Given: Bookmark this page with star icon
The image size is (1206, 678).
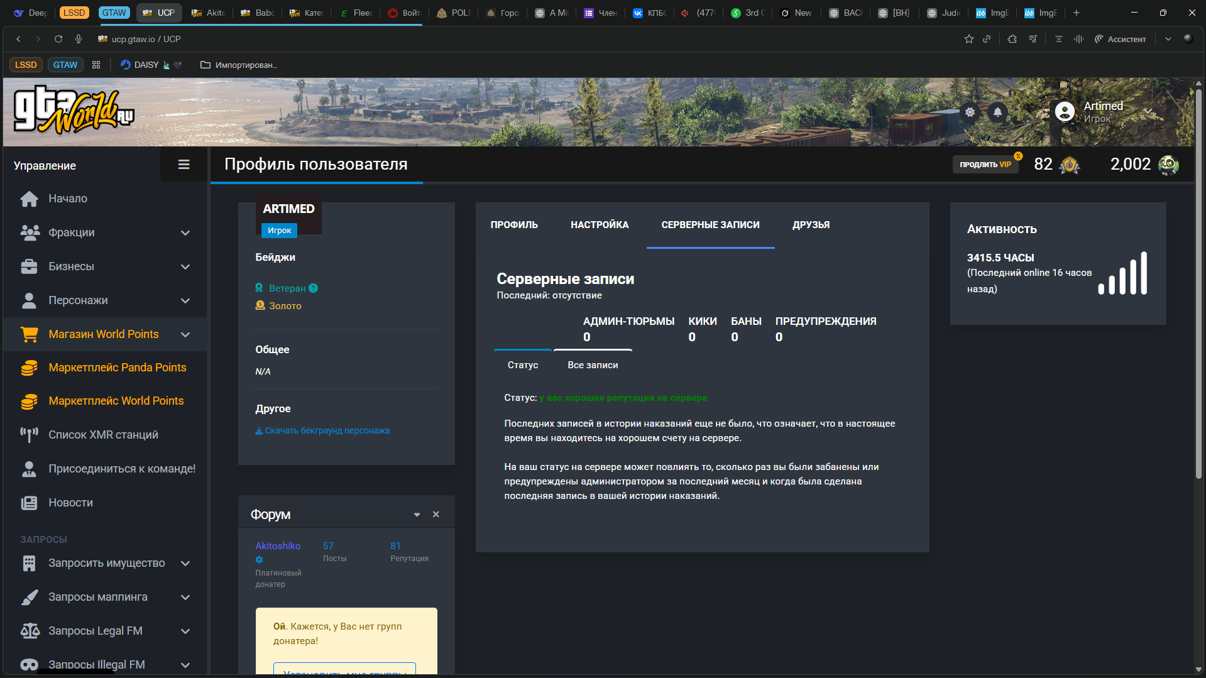Looking at the screenshot, I should pos(969,39).
